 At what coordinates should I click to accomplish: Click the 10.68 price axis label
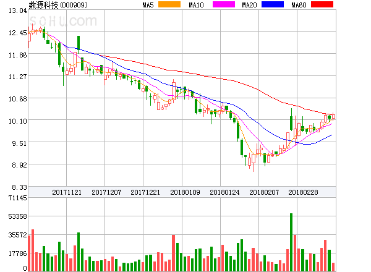pyautogui.click(x=18, y=99)
